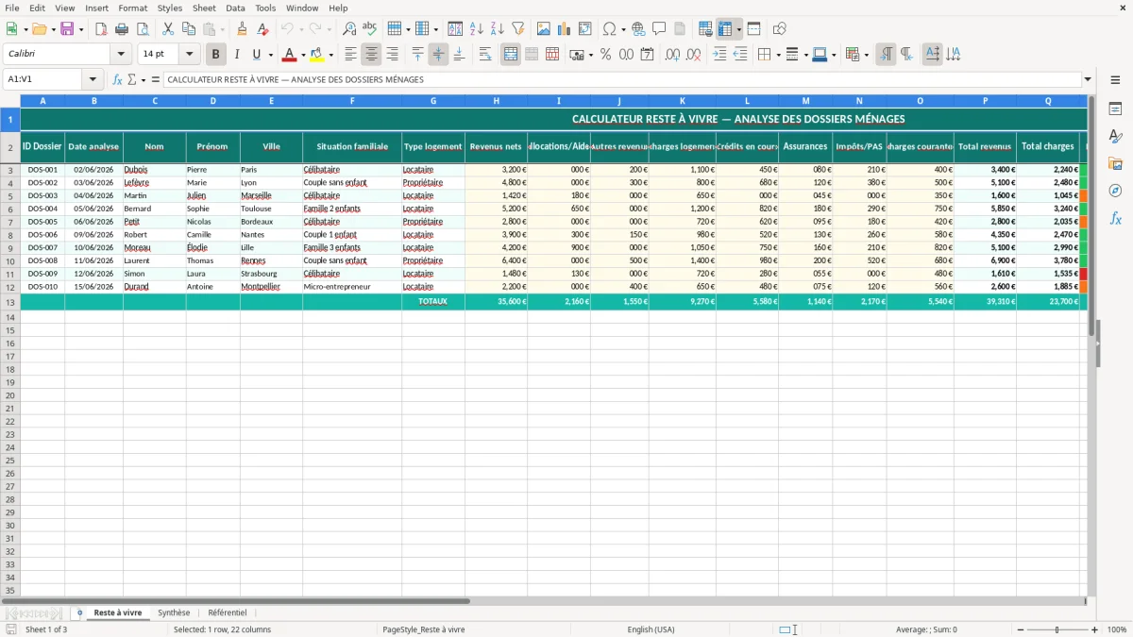Toggle Left-To-Right text direction
Viewport: 1133px width, 637px height.
click(x=886, y=55)
